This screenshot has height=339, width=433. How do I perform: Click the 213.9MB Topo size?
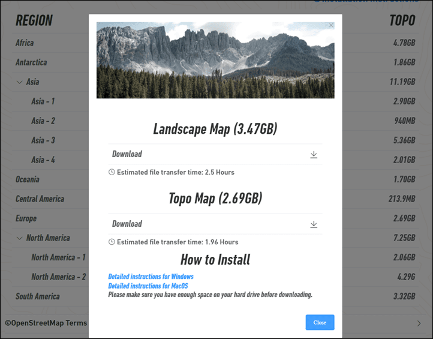tap(402, 199)
